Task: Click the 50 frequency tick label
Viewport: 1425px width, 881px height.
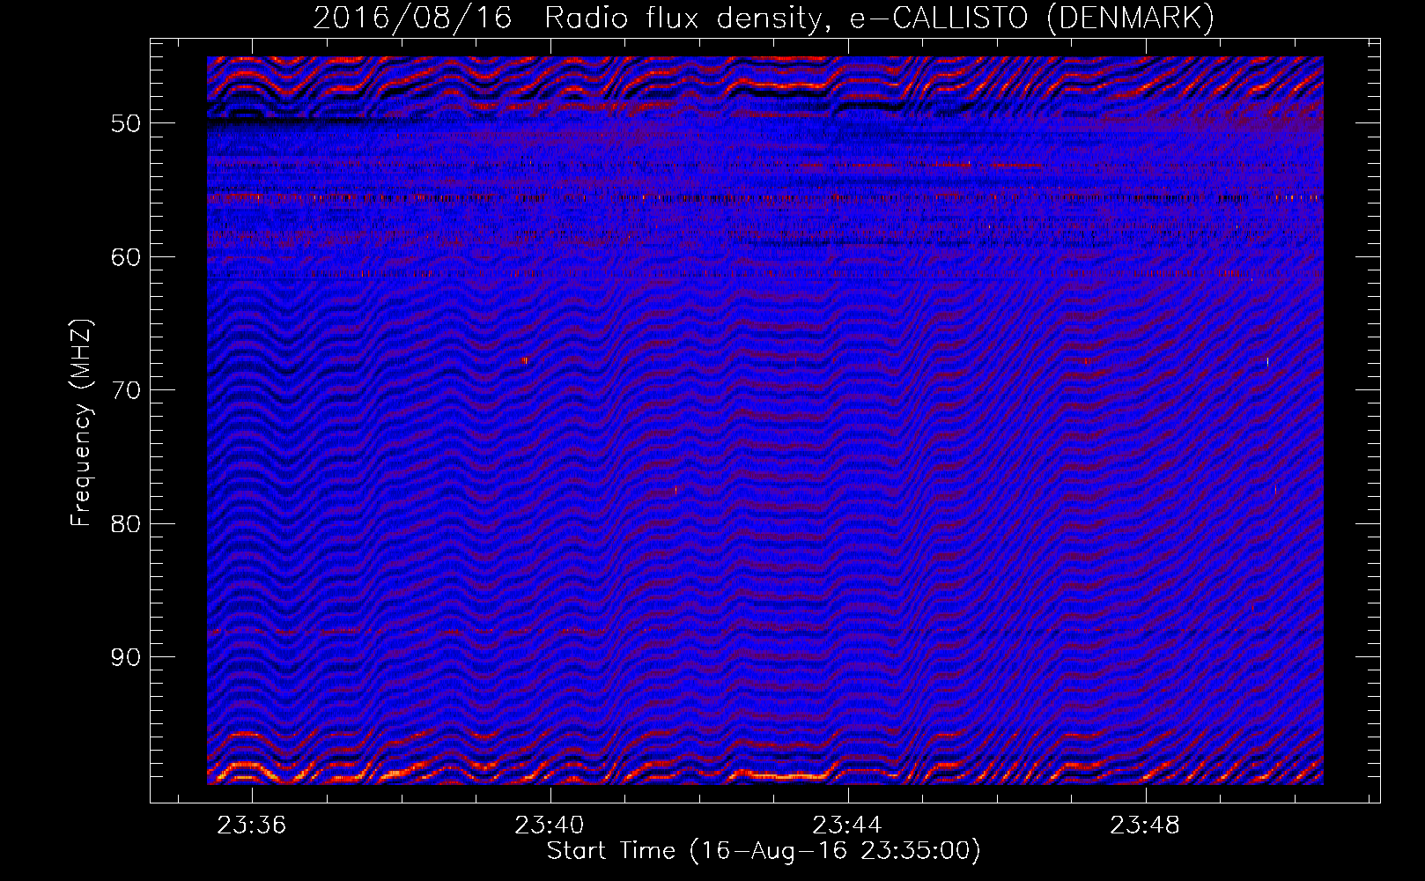Action: 125,123
